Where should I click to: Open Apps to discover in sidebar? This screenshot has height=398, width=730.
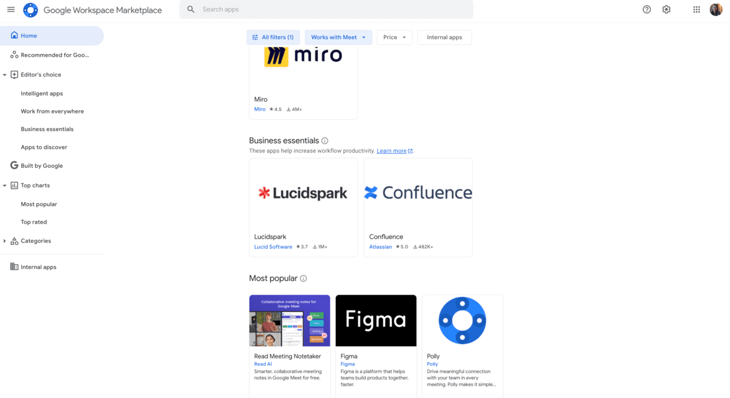[x=44, y=147]
